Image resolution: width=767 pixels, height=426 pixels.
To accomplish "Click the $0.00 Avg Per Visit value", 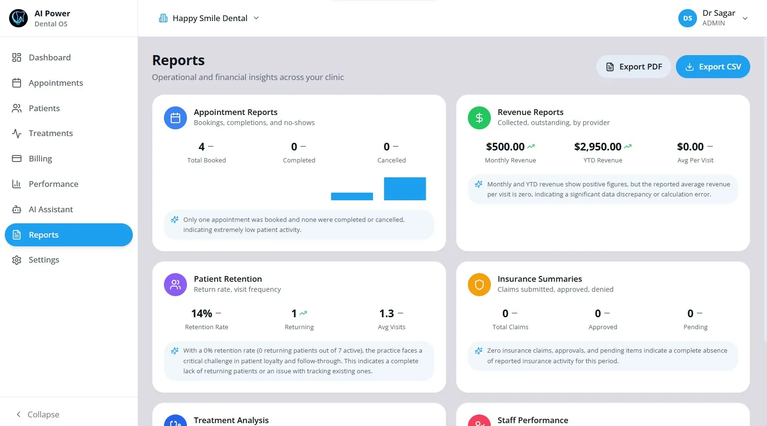I will click(690, 147).
